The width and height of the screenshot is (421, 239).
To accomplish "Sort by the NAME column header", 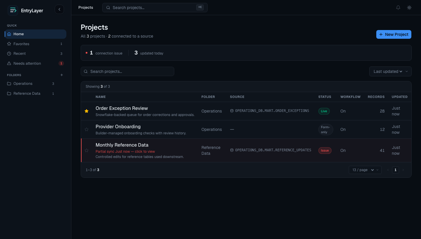I will tap(101, 97).
